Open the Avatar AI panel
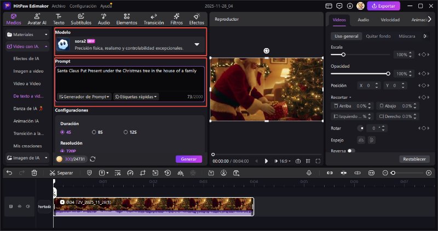Image resolution: width=438 pixels, height=231 pixels. [37, 19]
